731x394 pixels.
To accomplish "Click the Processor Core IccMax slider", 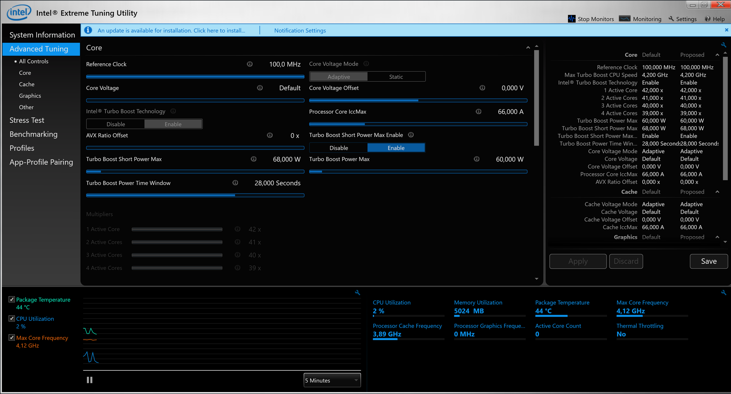I will pos(418,124).
